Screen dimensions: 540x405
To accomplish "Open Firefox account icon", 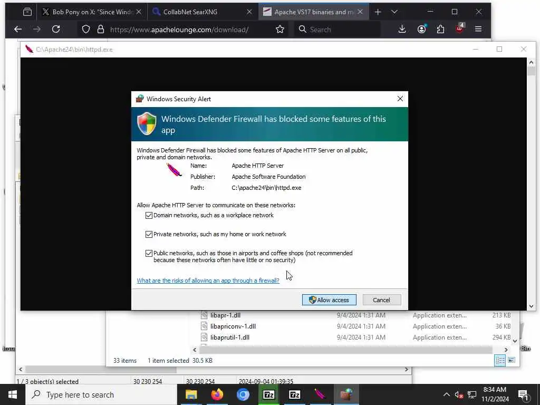I will [421, 30].
